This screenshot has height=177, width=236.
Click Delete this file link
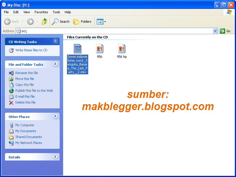(x=25, y=102)
